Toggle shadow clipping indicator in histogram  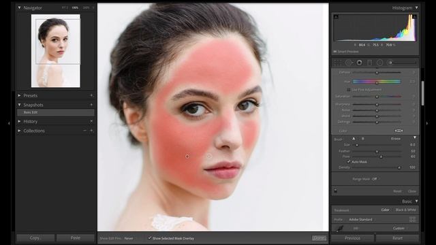[x=336, y=16]
